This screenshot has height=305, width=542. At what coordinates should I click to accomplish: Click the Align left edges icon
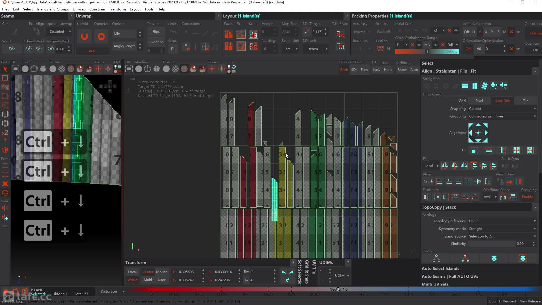click(x=440, y=181)
